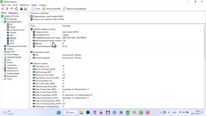This screenshot has width=206, height=116.
Task: Open the settings gear app in taskbar
Action: [121, 112]
